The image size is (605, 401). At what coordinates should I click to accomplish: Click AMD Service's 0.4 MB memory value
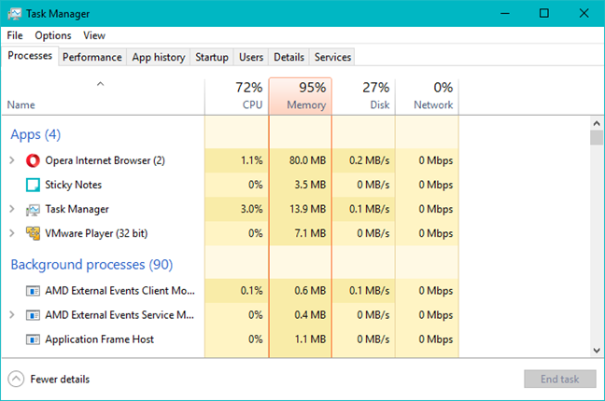point(310,315)
